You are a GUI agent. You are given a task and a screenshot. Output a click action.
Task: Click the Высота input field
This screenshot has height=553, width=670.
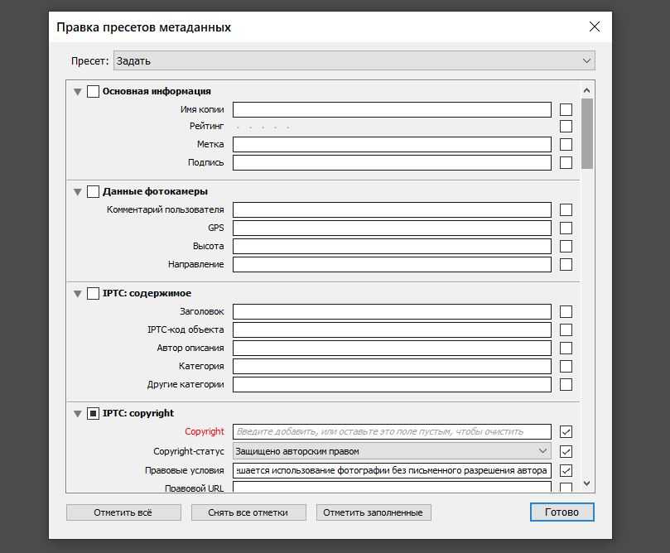tap(392, 247)
